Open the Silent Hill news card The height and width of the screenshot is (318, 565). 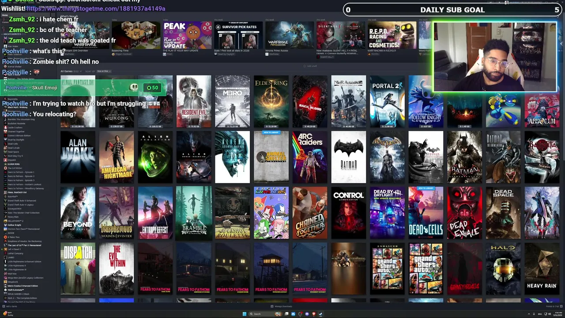tap(341, 35)
